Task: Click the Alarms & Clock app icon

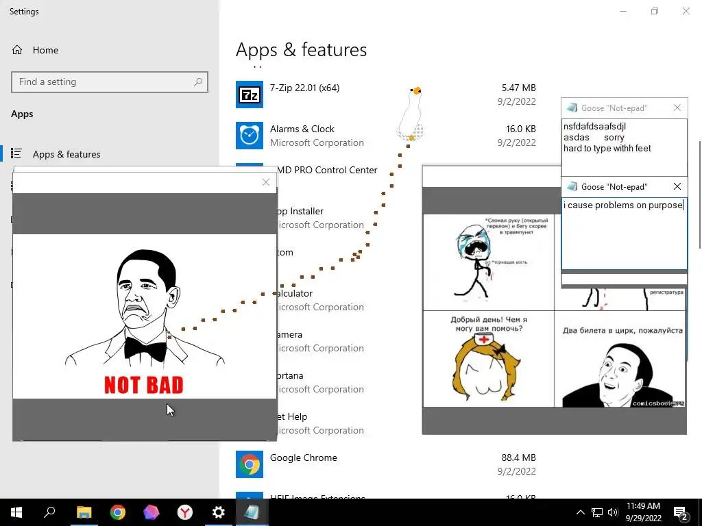Action: [x=250, y=136]
